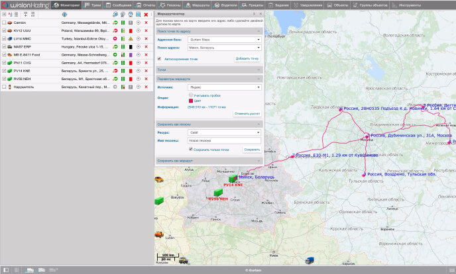Click the motion state icon for PV14 KNE
This screenshot has width=456, height=274.
pyautogui.click(x=115, y=71)
